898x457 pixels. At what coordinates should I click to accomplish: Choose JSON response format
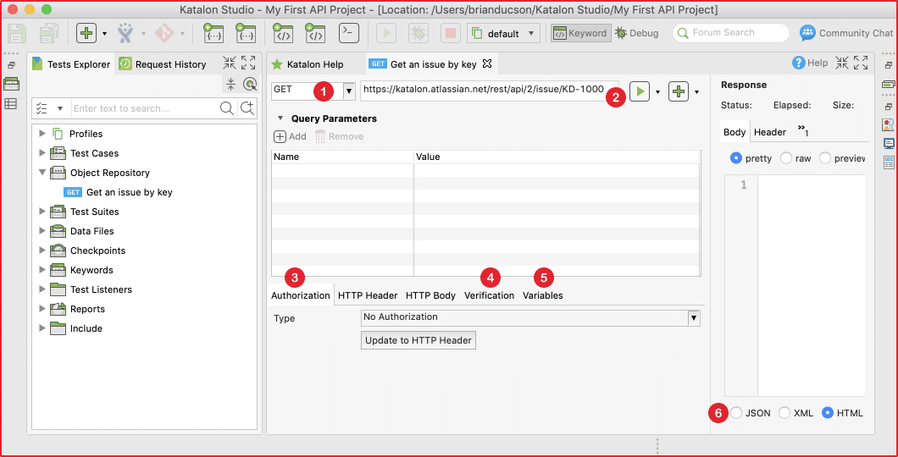pyautogui.click(x=736, y=413)
